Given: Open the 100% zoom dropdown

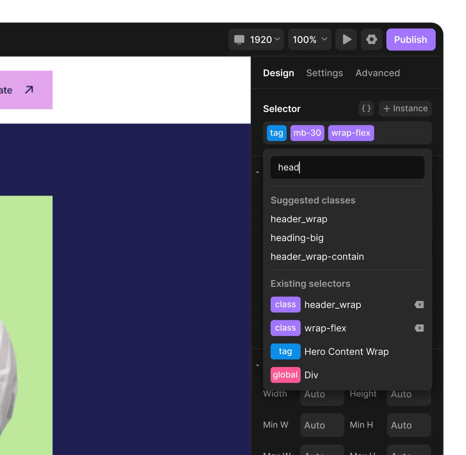Looking at the screenshot, I should [310, 39].
